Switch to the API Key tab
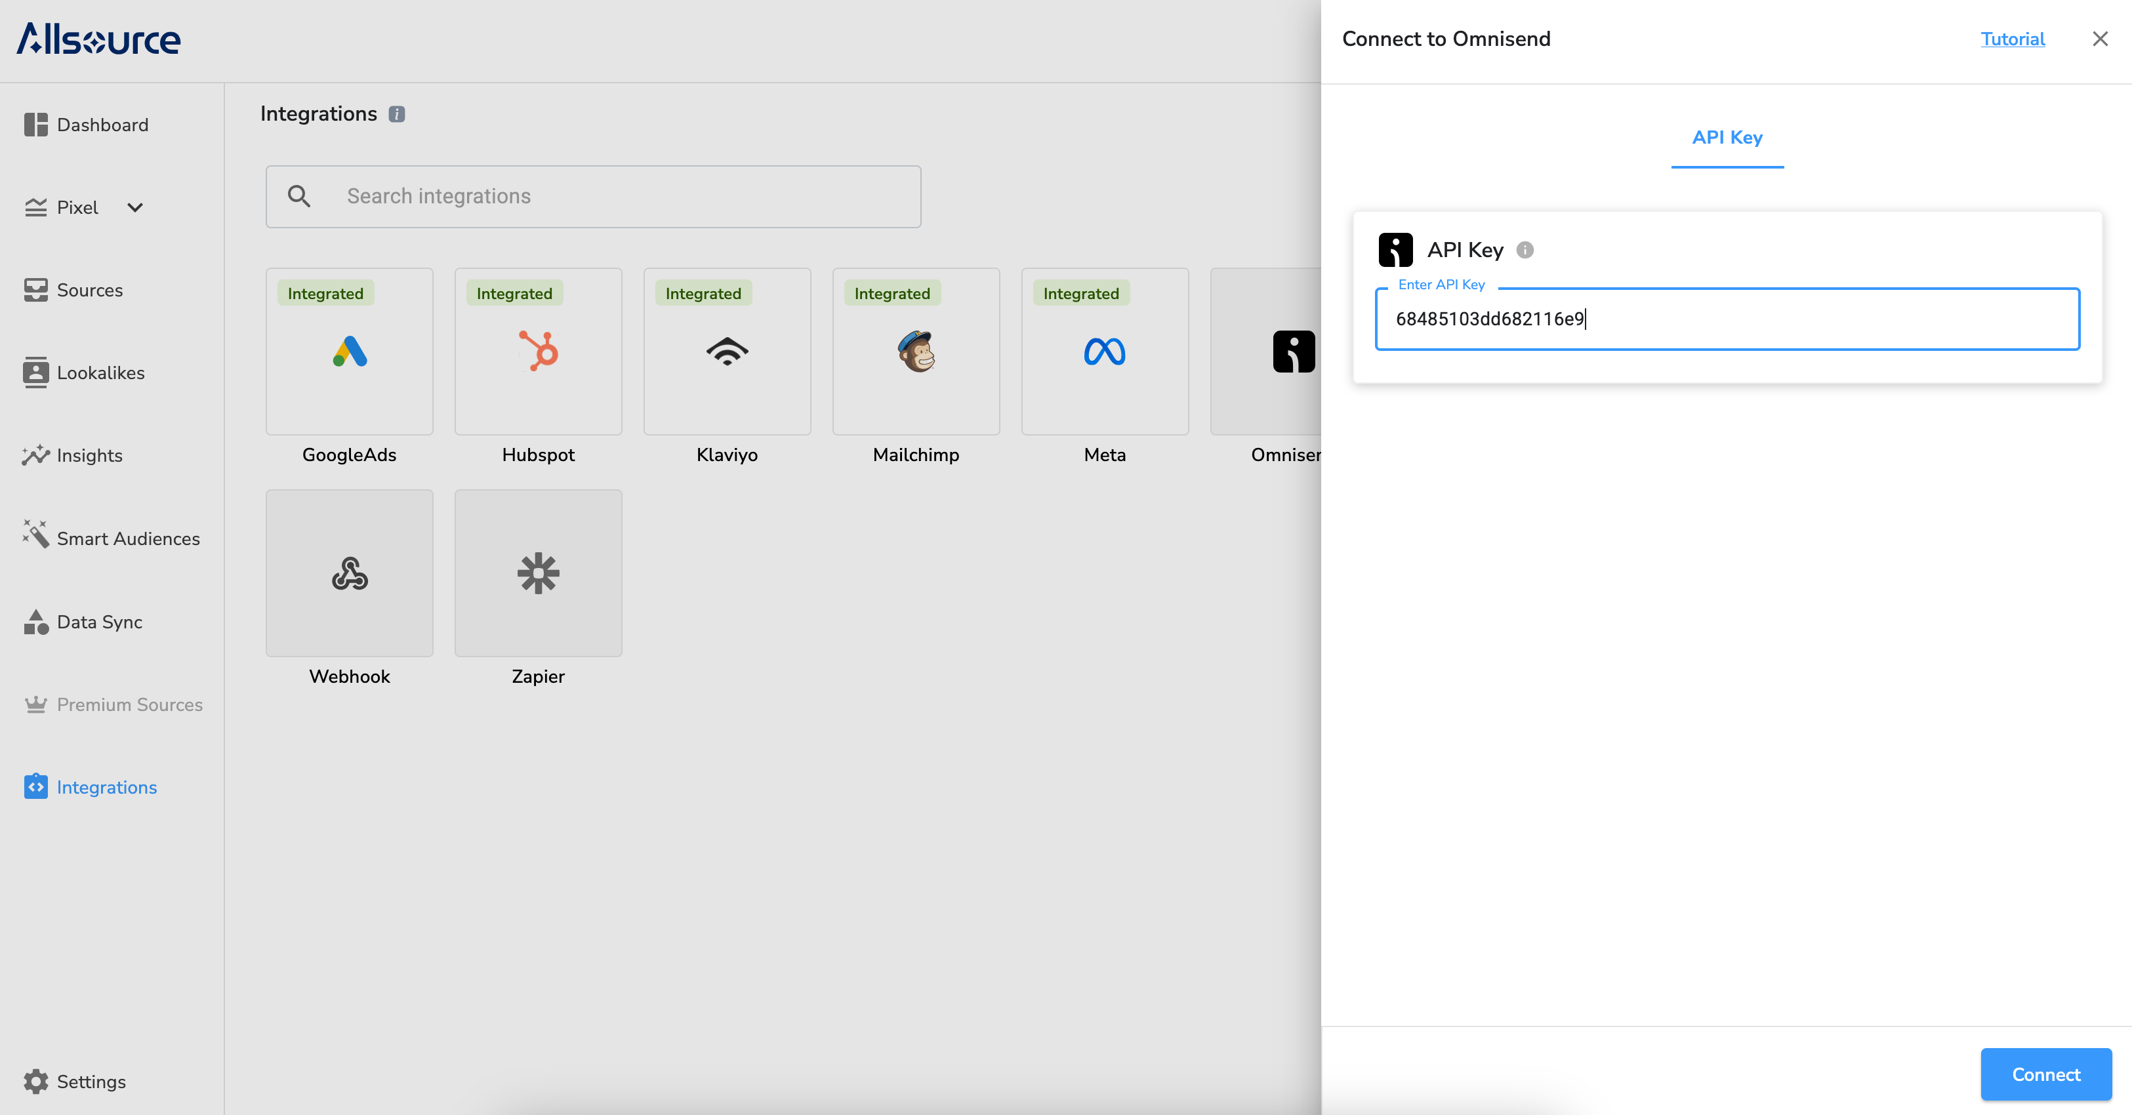 [1727, 138]
